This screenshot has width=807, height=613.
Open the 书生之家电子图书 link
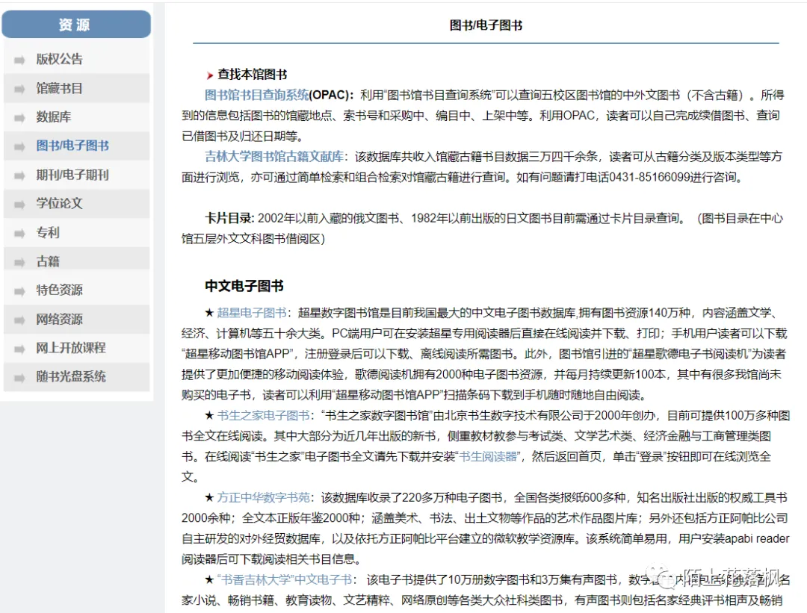click(x=263, y=416)
